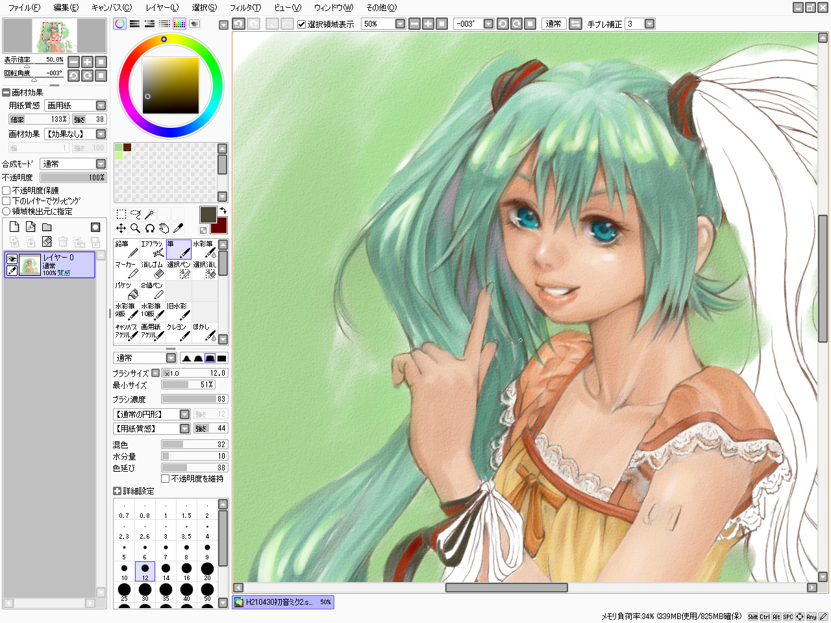
Task: Toggle the color wheel panel button
Action: coord(119,23)
